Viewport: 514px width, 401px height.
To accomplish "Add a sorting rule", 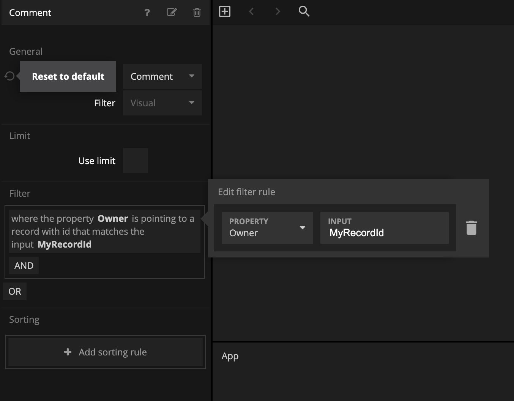I will [106, 352].
